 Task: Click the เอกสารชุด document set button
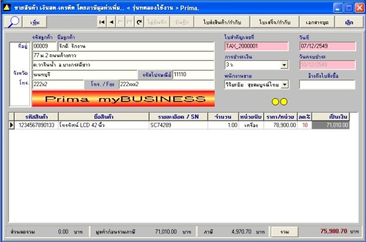[x=317, y=22]
